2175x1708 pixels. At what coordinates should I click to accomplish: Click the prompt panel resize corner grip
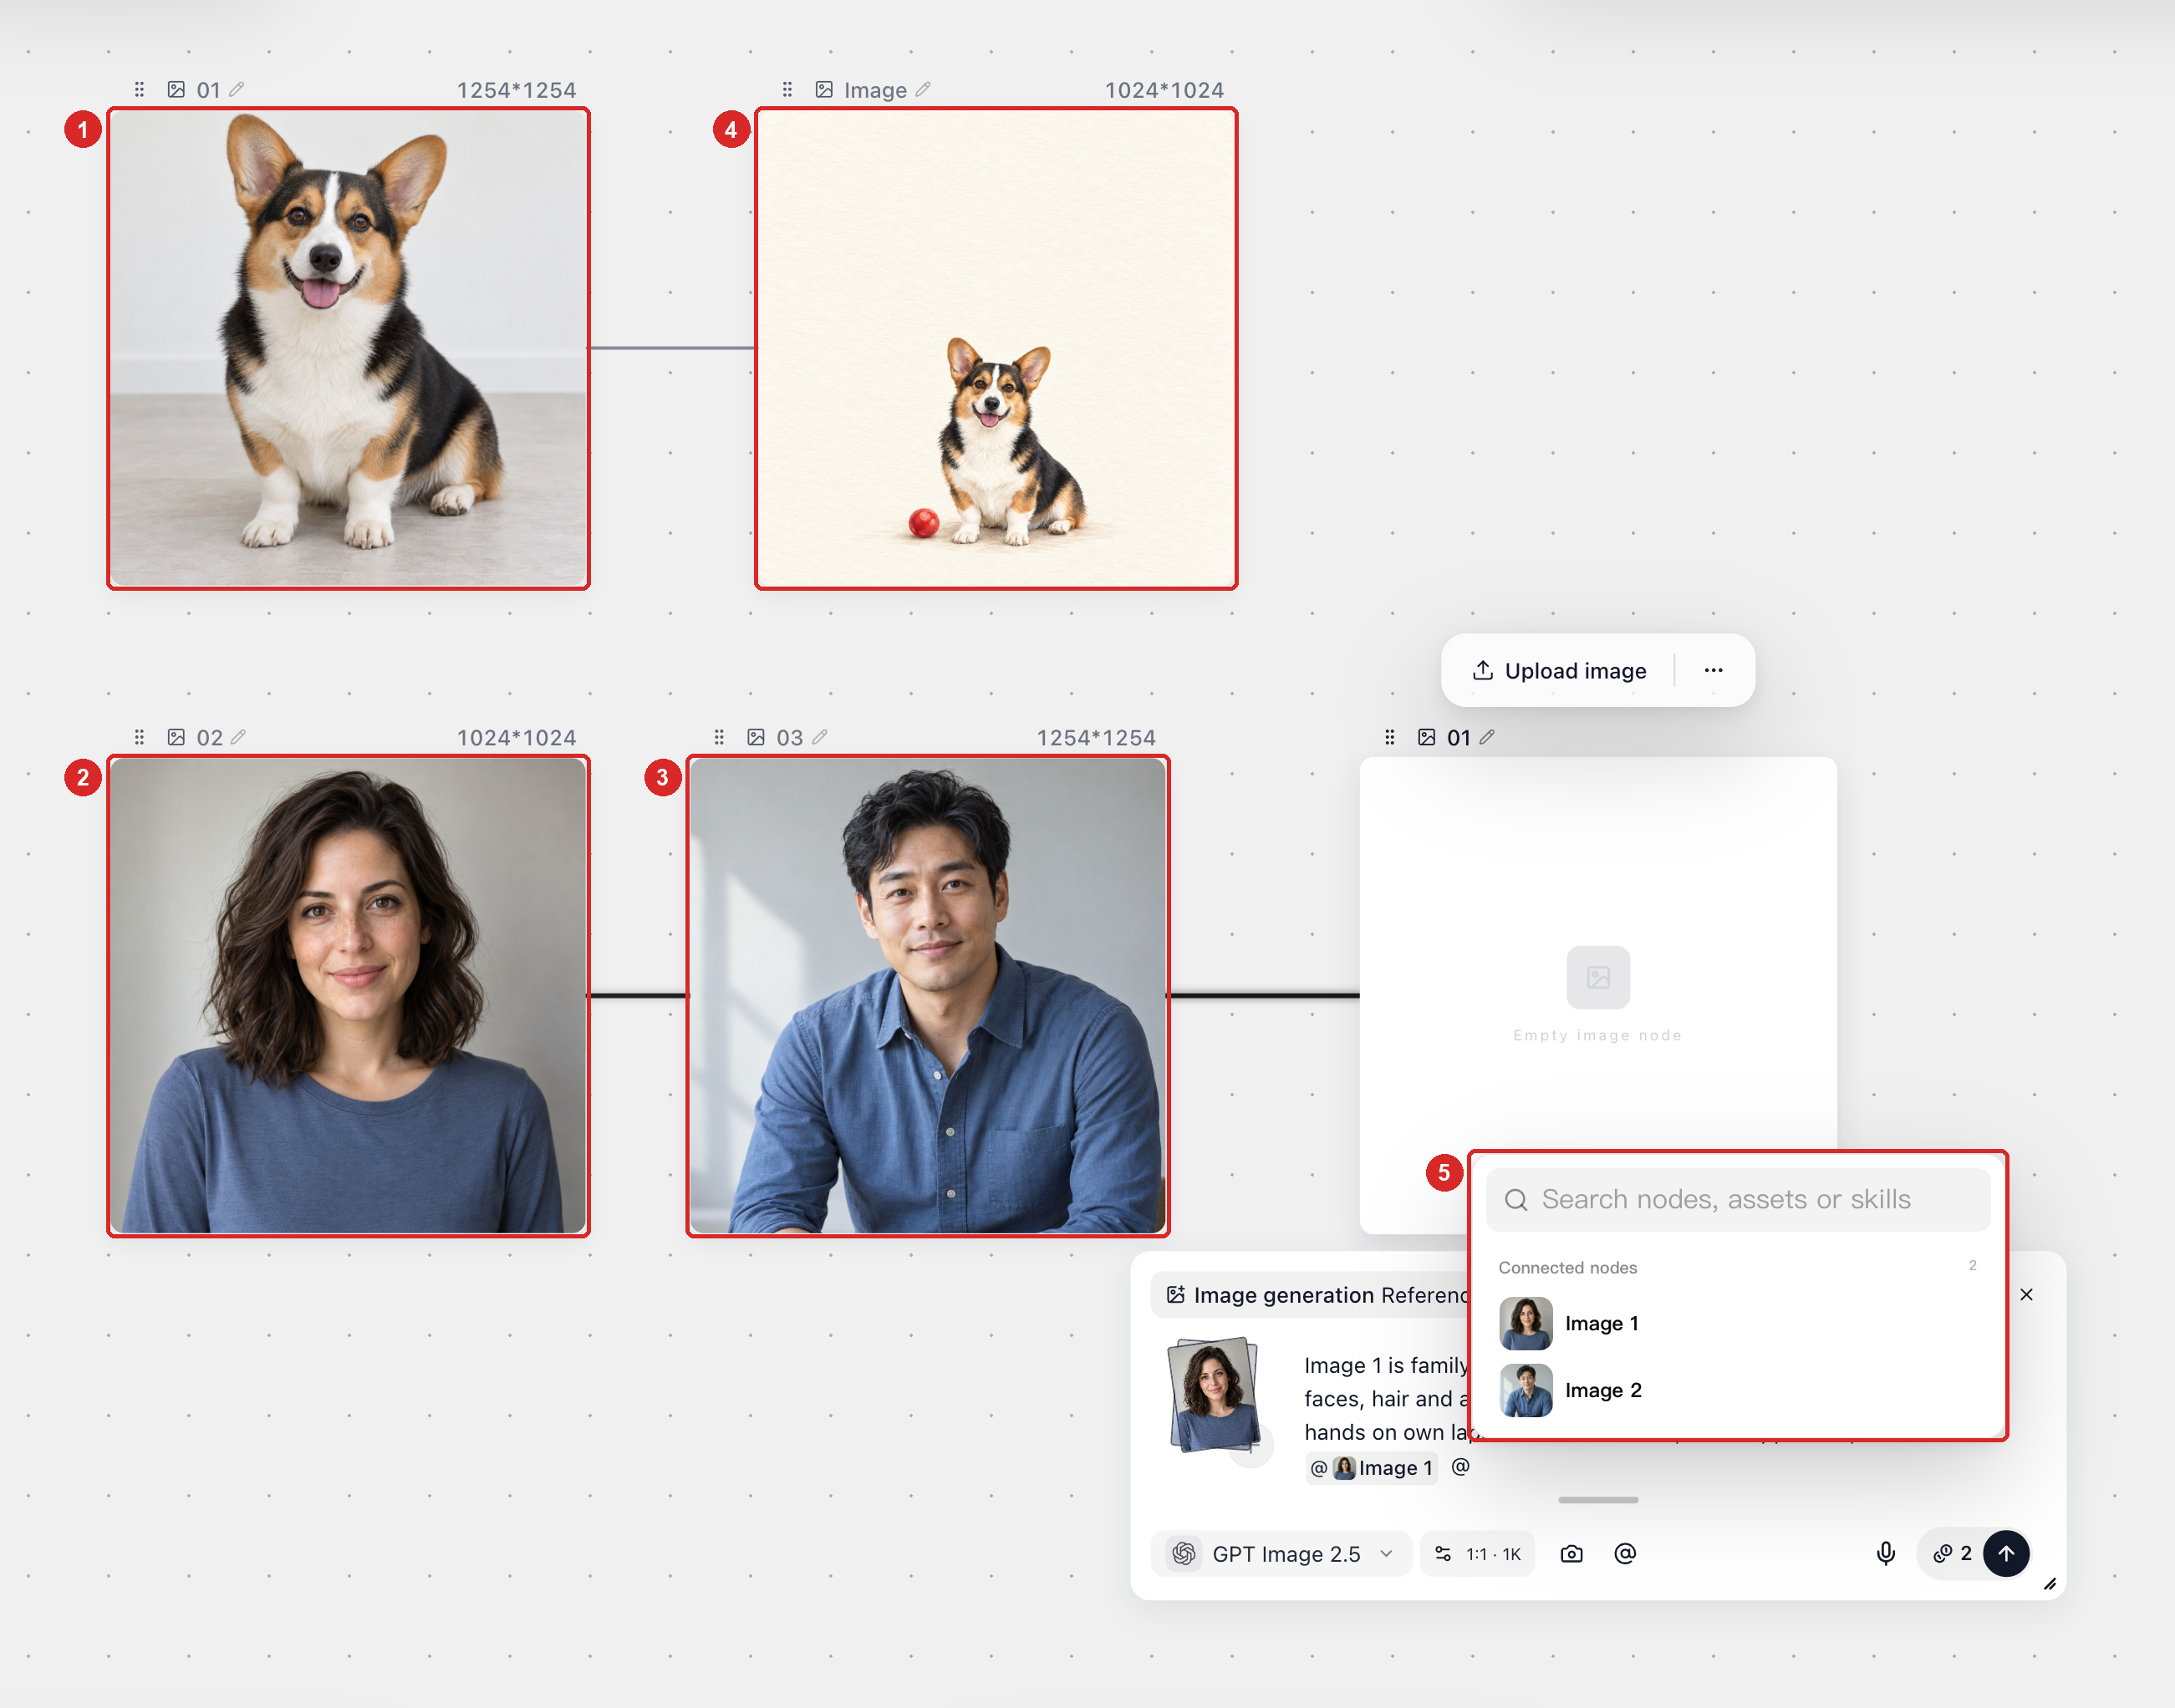click(2049, 1583)
